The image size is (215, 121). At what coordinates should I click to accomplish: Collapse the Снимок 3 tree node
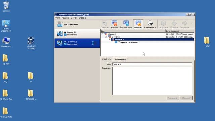(109, 40)
